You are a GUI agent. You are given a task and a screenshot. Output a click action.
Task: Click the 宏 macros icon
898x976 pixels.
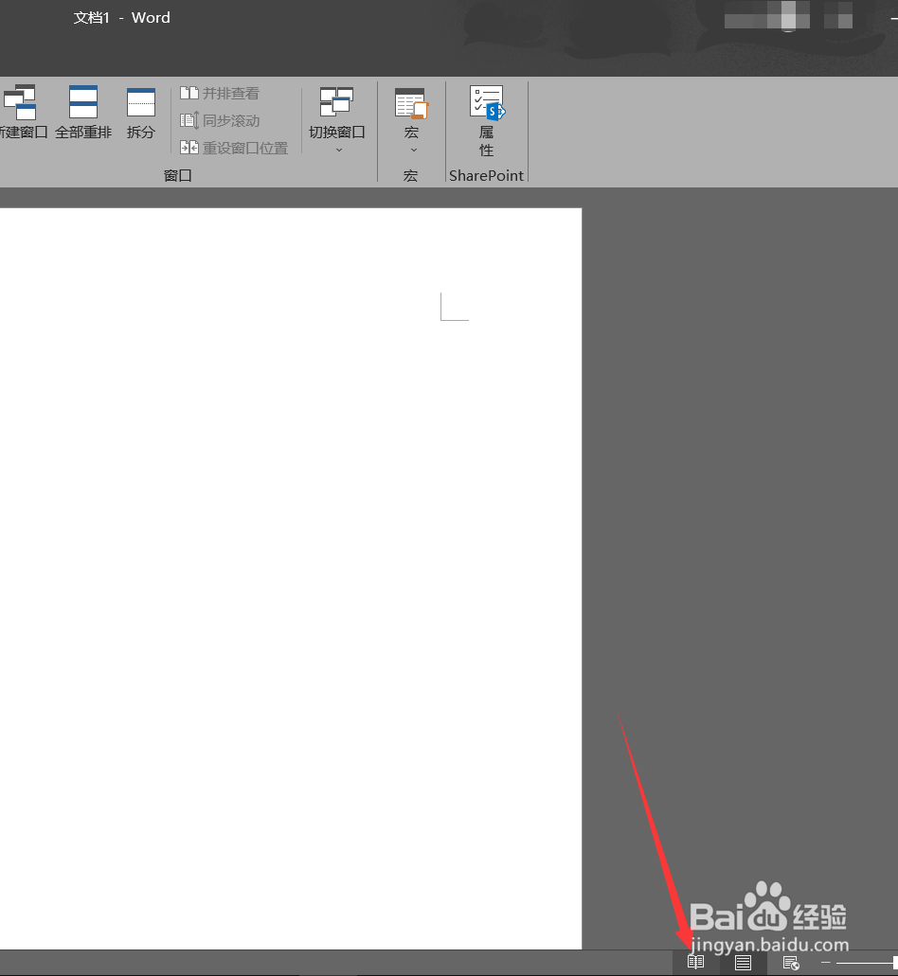(x=411, y=103)
